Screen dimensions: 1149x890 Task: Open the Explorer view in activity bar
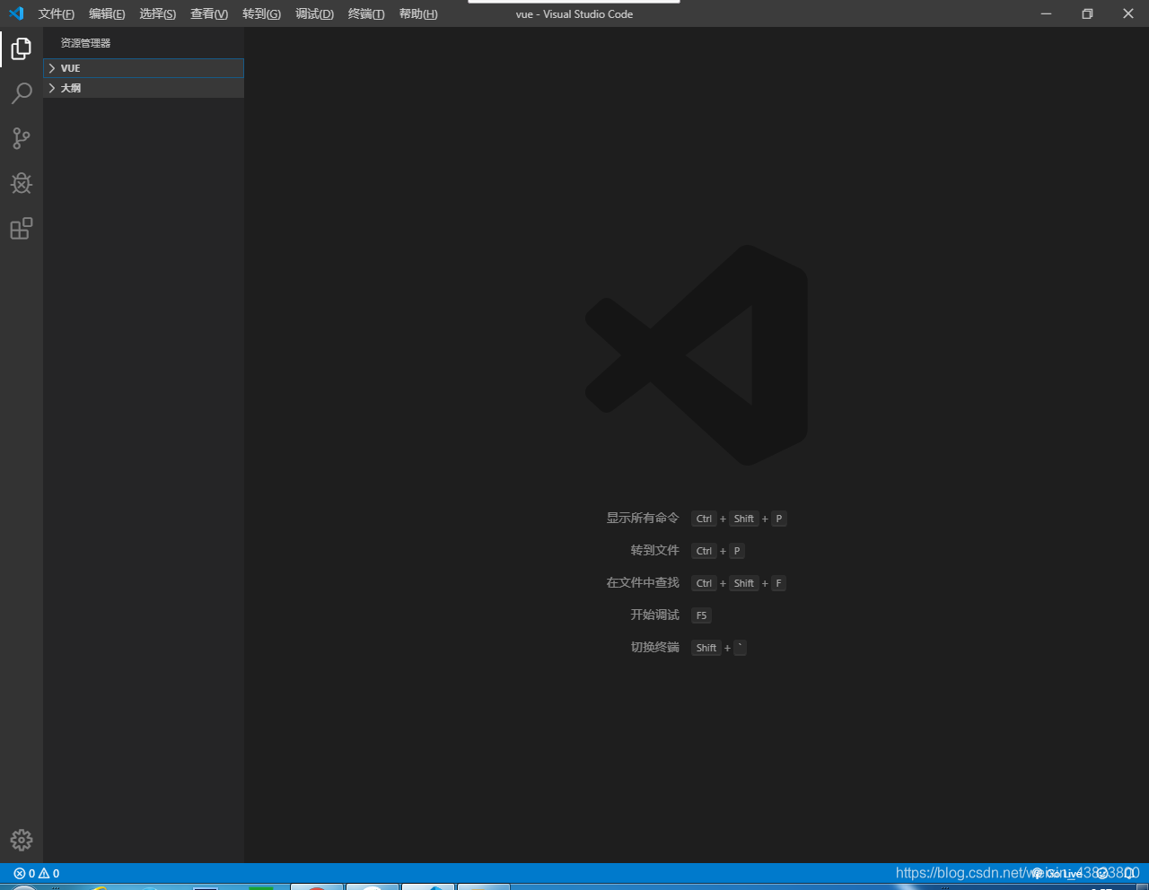click(x=22, y=48)
